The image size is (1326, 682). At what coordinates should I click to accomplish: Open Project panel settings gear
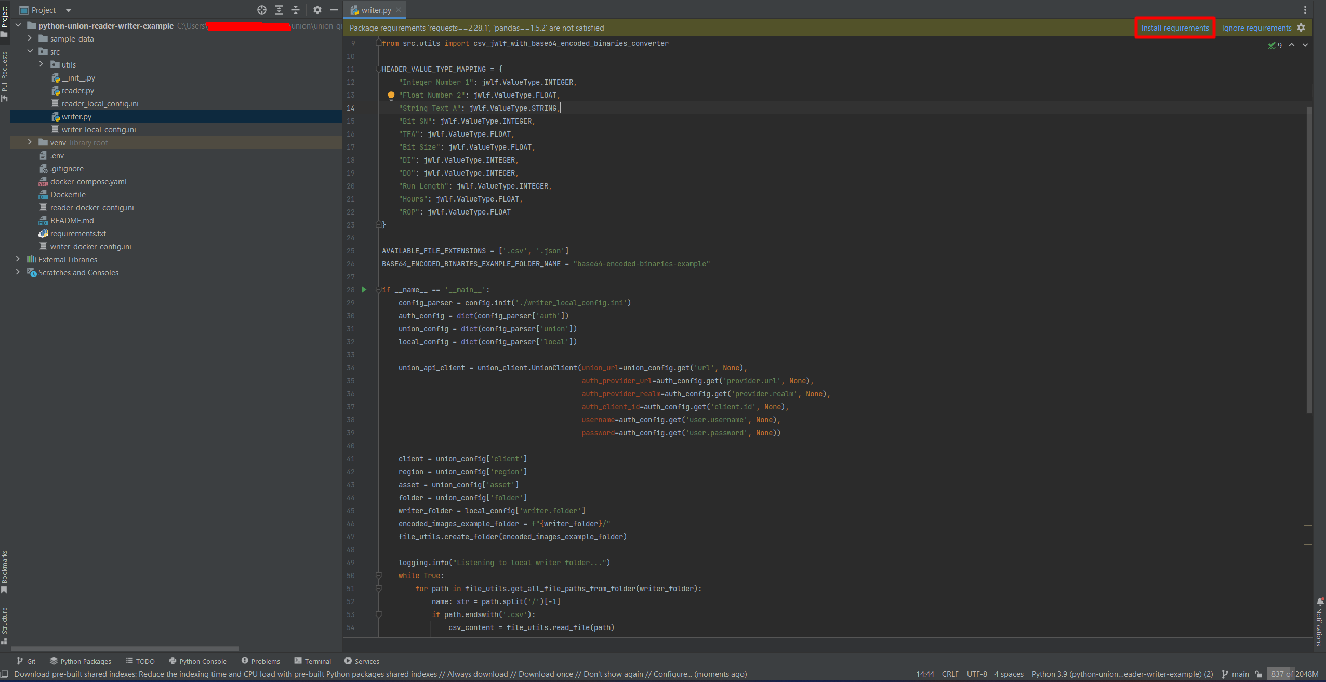317,10
